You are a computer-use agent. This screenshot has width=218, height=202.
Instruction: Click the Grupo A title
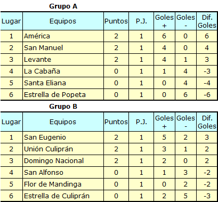tap(63, 6)
